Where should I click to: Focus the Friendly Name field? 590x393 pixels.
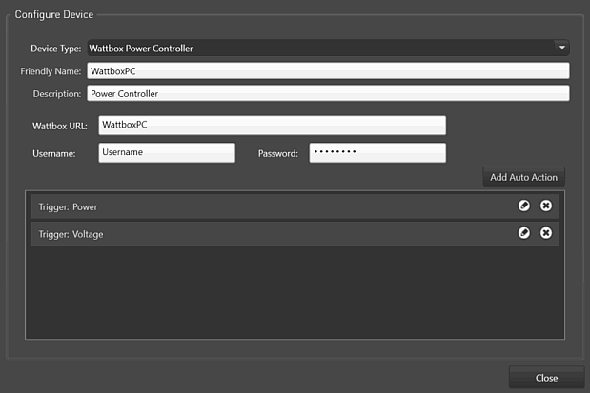(x=328, y=71)
